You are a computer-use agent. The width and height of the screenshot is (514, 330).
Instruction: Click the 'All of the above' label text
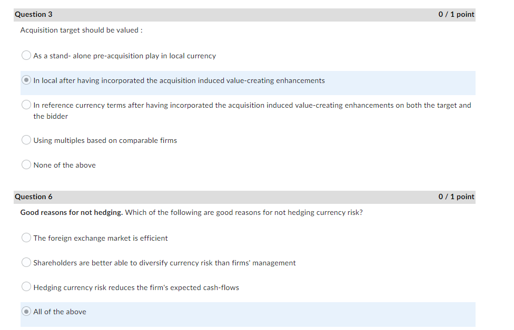(59, 311)
